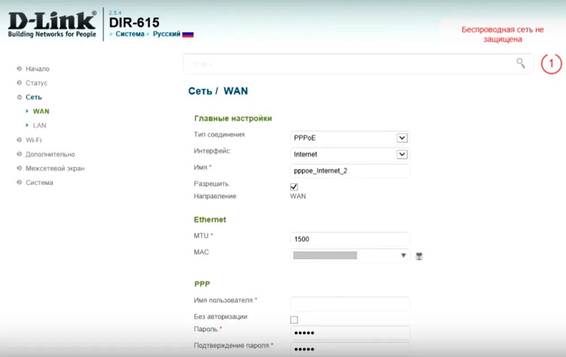Select the LAN item in the sidebar
Image resolution: width=566 pixels, height=357 pixels.
38,125
